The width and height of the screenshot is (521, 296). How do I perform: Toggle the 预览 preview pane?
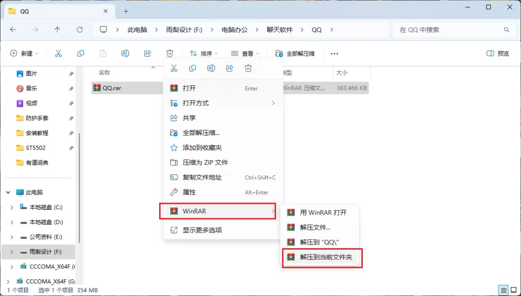pos(497,54)
